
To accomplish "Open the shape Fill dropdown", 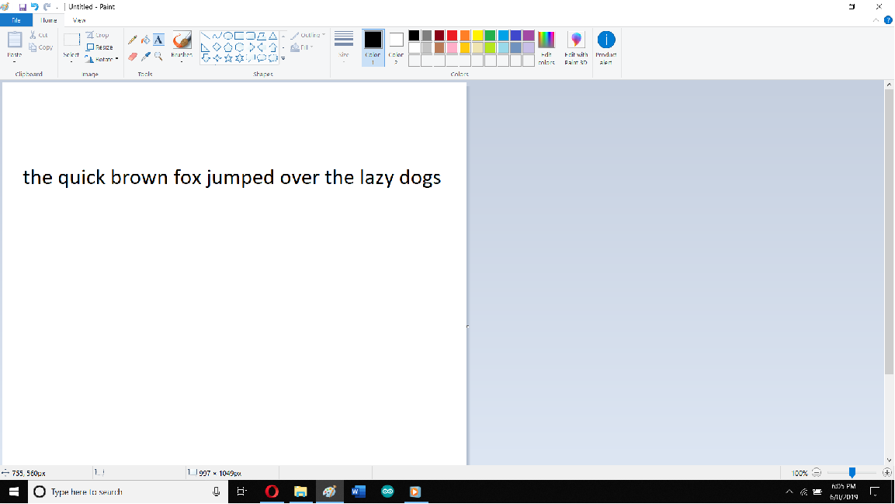I will coord(302,47).
